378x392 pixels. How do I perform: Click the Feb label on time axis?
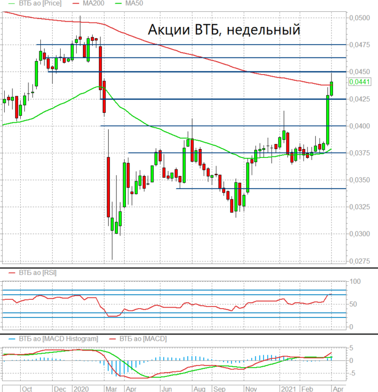pos(307,389)
